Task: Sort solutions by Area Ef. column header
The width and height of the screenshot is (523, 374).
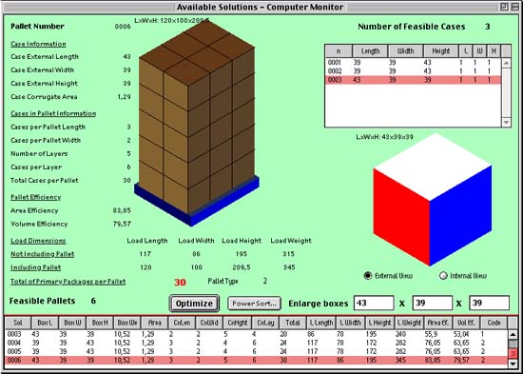Action: click(437, 323)
